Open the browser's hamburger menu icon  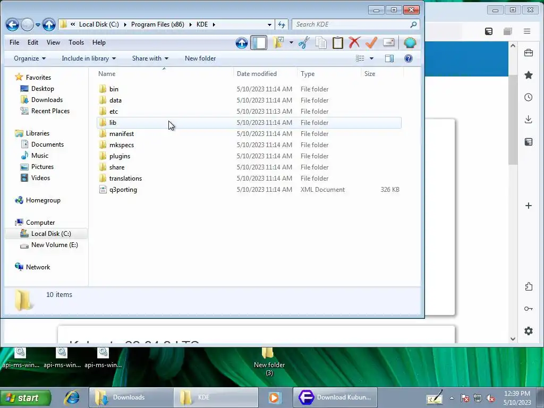pyautogui.click(x=527, y=31)
